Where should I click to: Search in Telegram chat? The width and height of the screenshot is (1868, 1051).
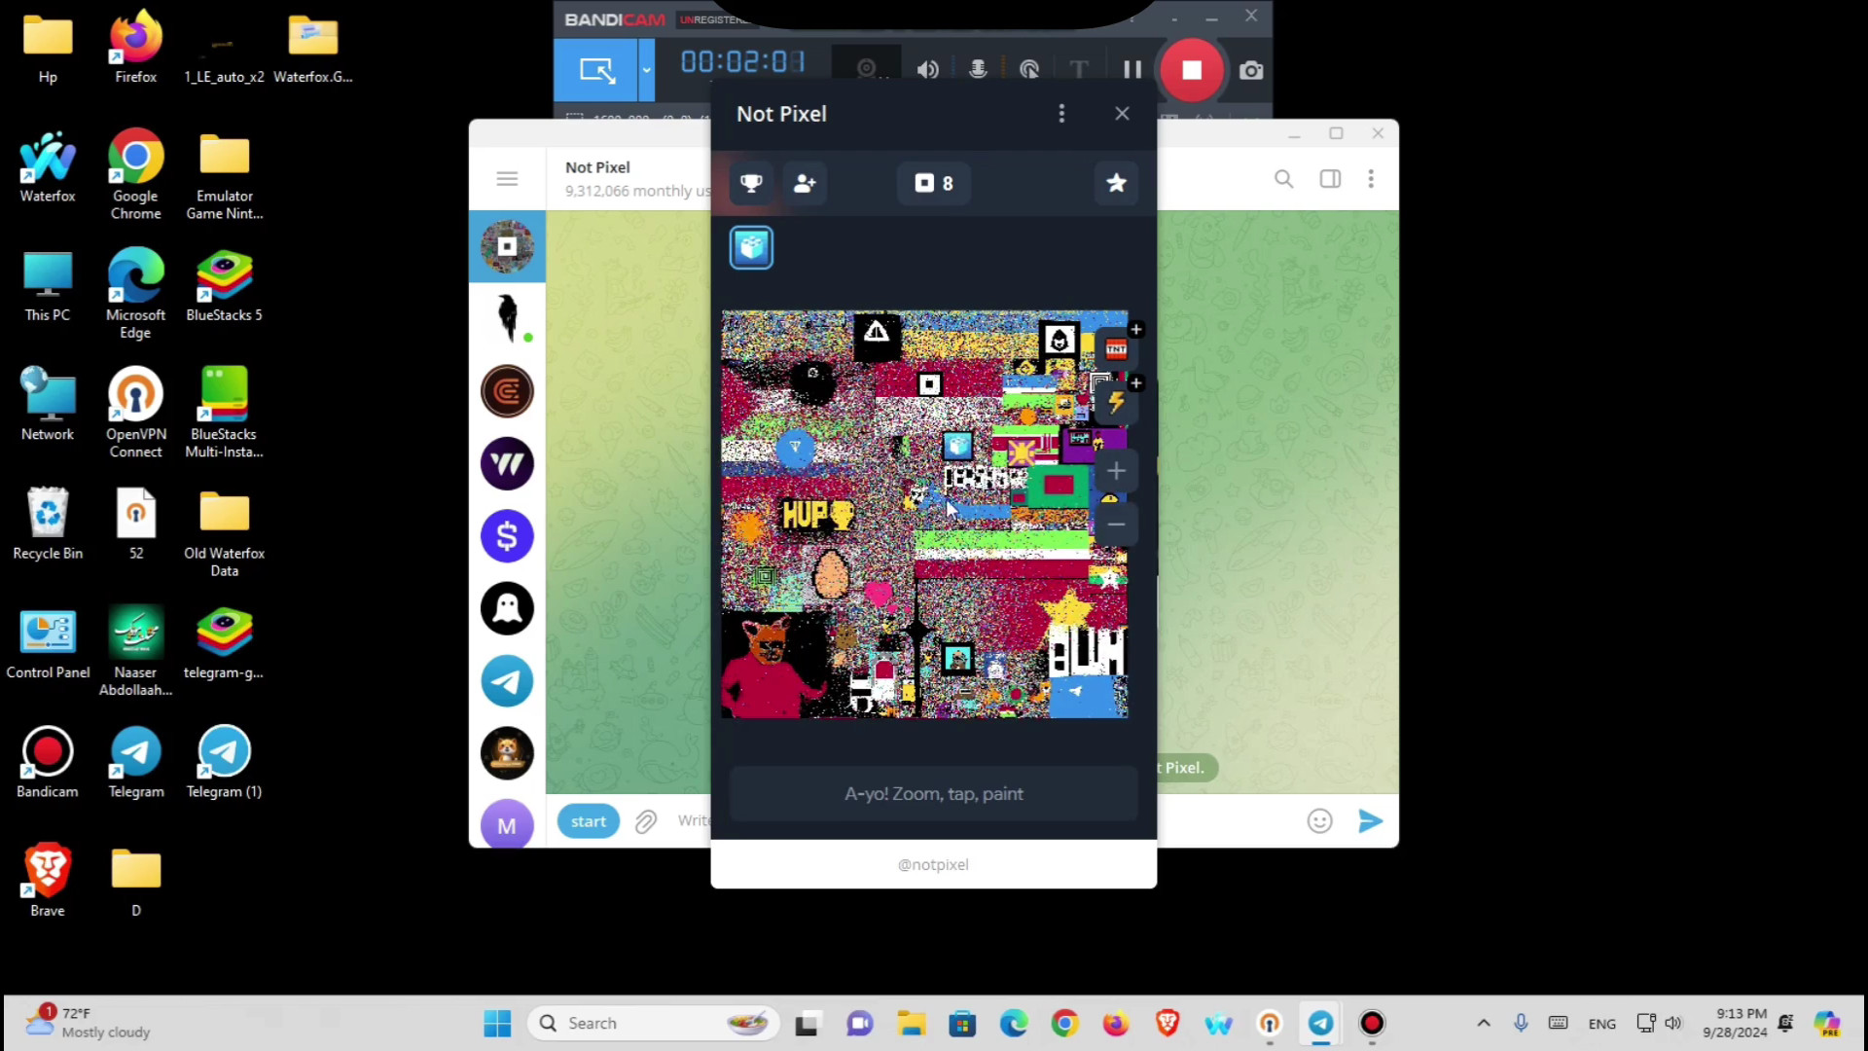[1284, 179]
